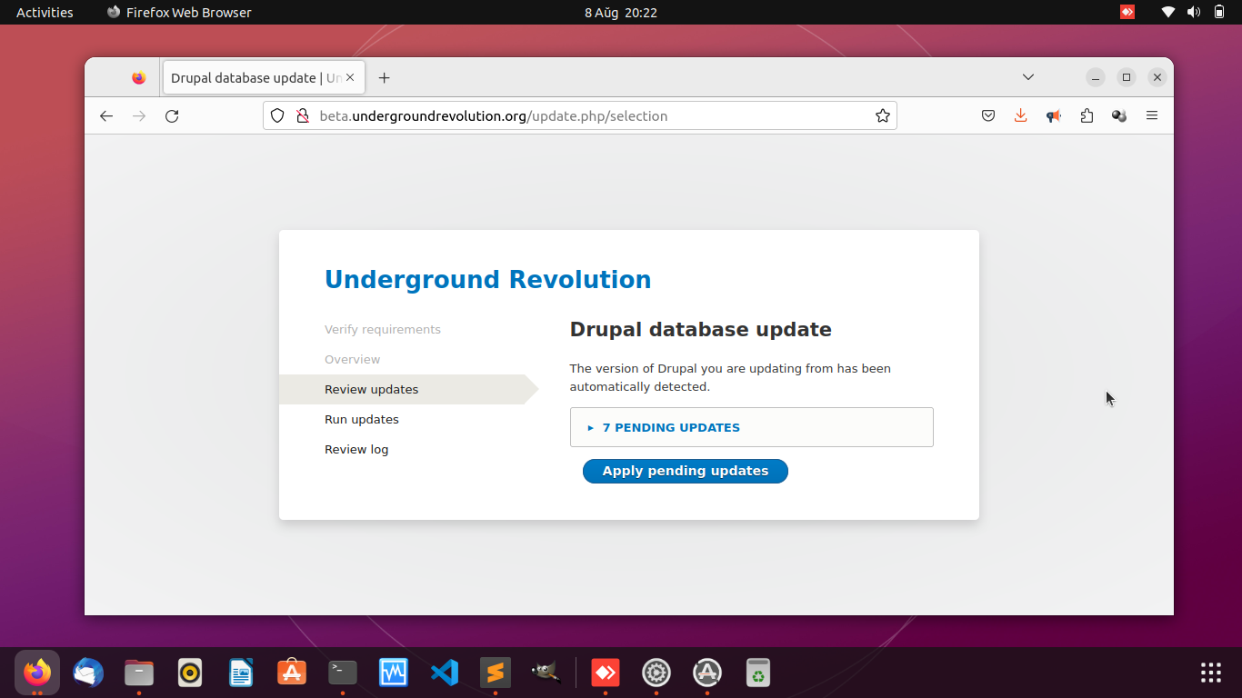Expand the 7 pending updates section
The height and width of the screenshot is (698, 1242).
(671, 427)
